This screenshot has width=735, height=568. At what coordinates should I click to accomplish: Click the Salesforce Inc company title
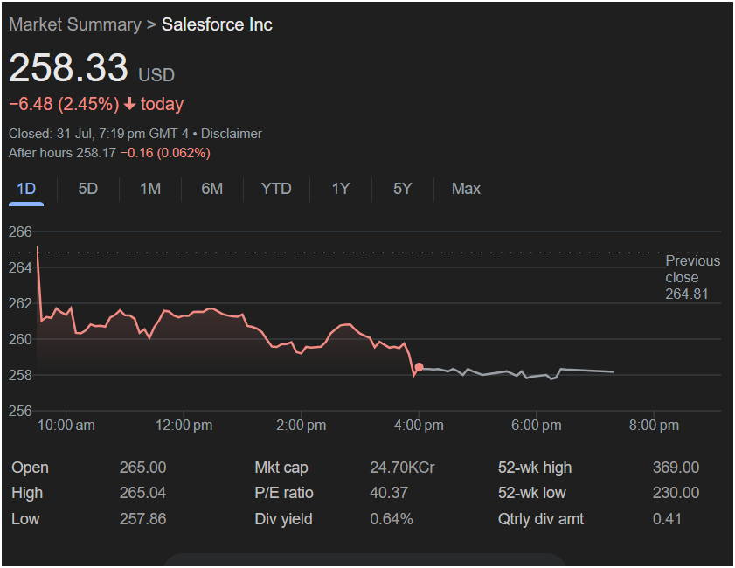217,24
